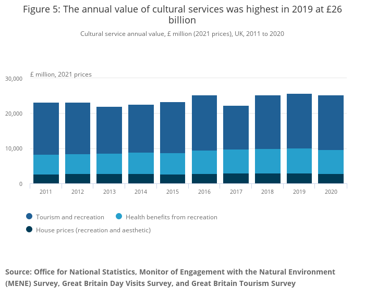The image size is (365, 299).
Task: Select the 2016 Tourism and recreation bar segment
Action: pos(204,123)
